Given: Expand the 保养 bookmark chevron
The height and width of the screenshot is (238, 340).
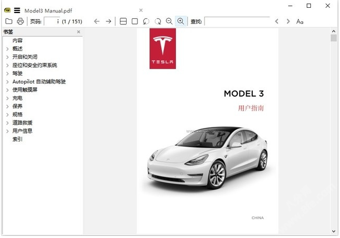Looking at the screenshot, I should click(7, 107).
